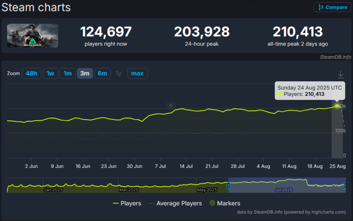The width and height of the screenshot is (353, 221).
Task: Click the 124,697 players right now value
Action: pos(106,32)
